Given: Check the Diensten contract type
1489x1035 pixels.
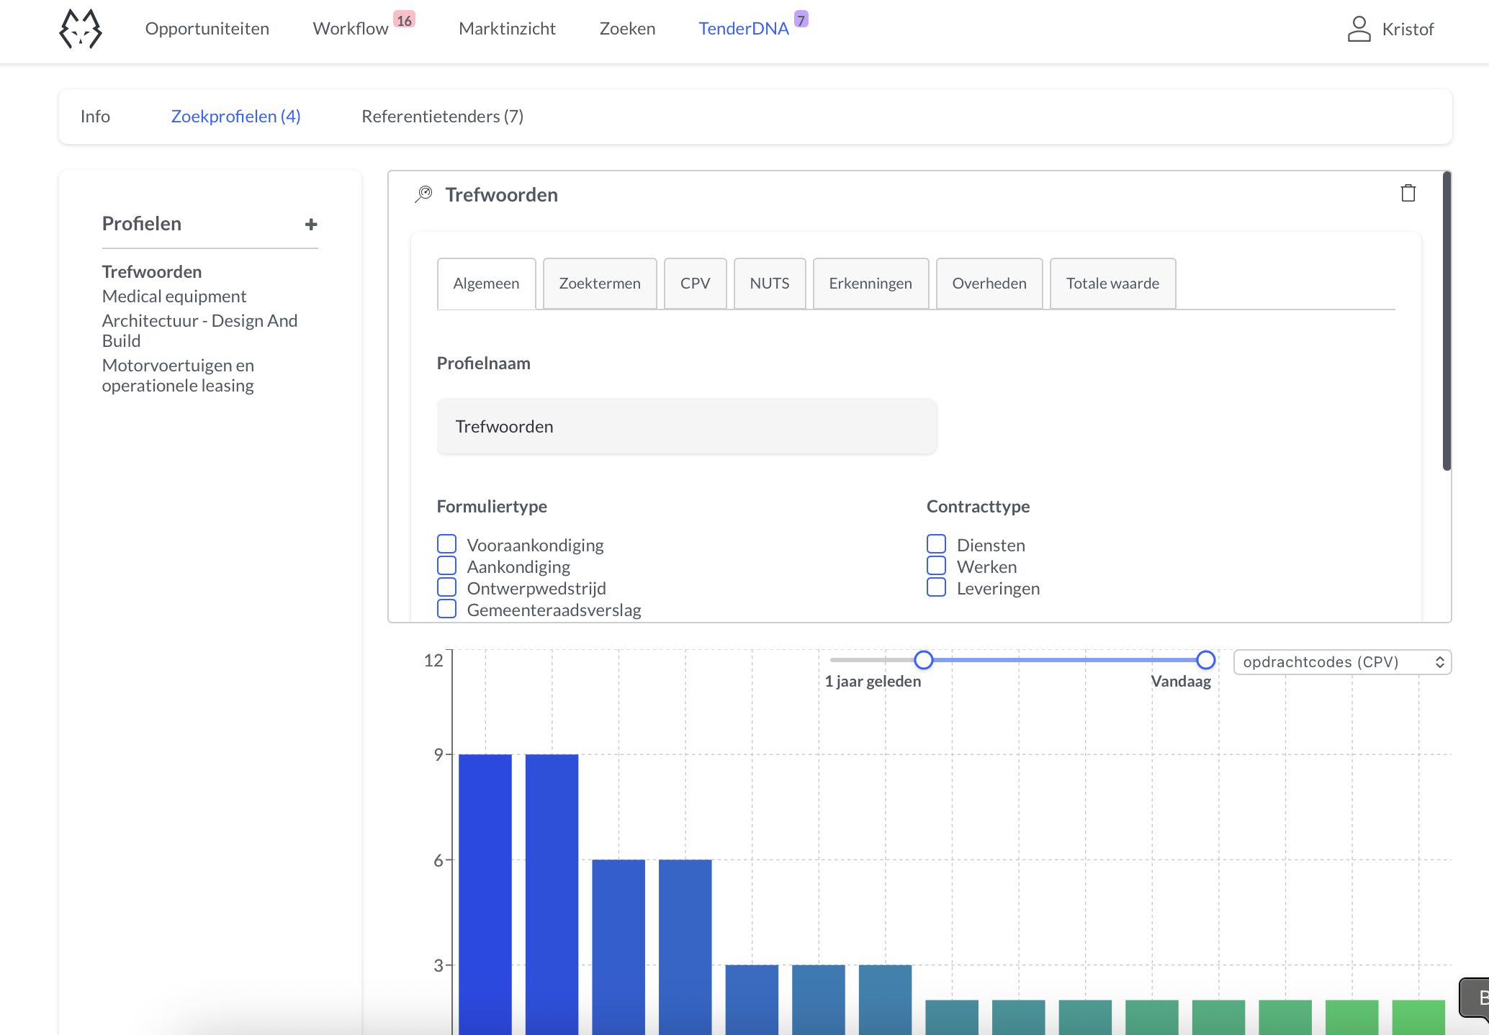Looking at the screenshot, I should pyautogui.click(x=936, y=543).
